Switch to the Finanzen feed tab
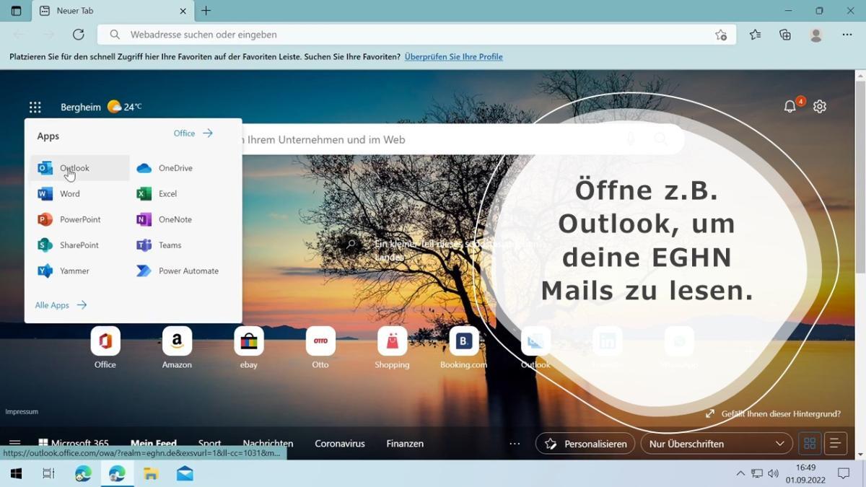 (405, 444)
